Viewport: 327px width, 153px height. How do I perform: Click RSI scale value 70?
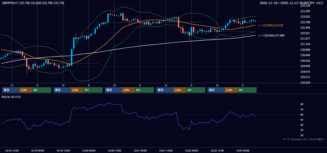(302, 109)
